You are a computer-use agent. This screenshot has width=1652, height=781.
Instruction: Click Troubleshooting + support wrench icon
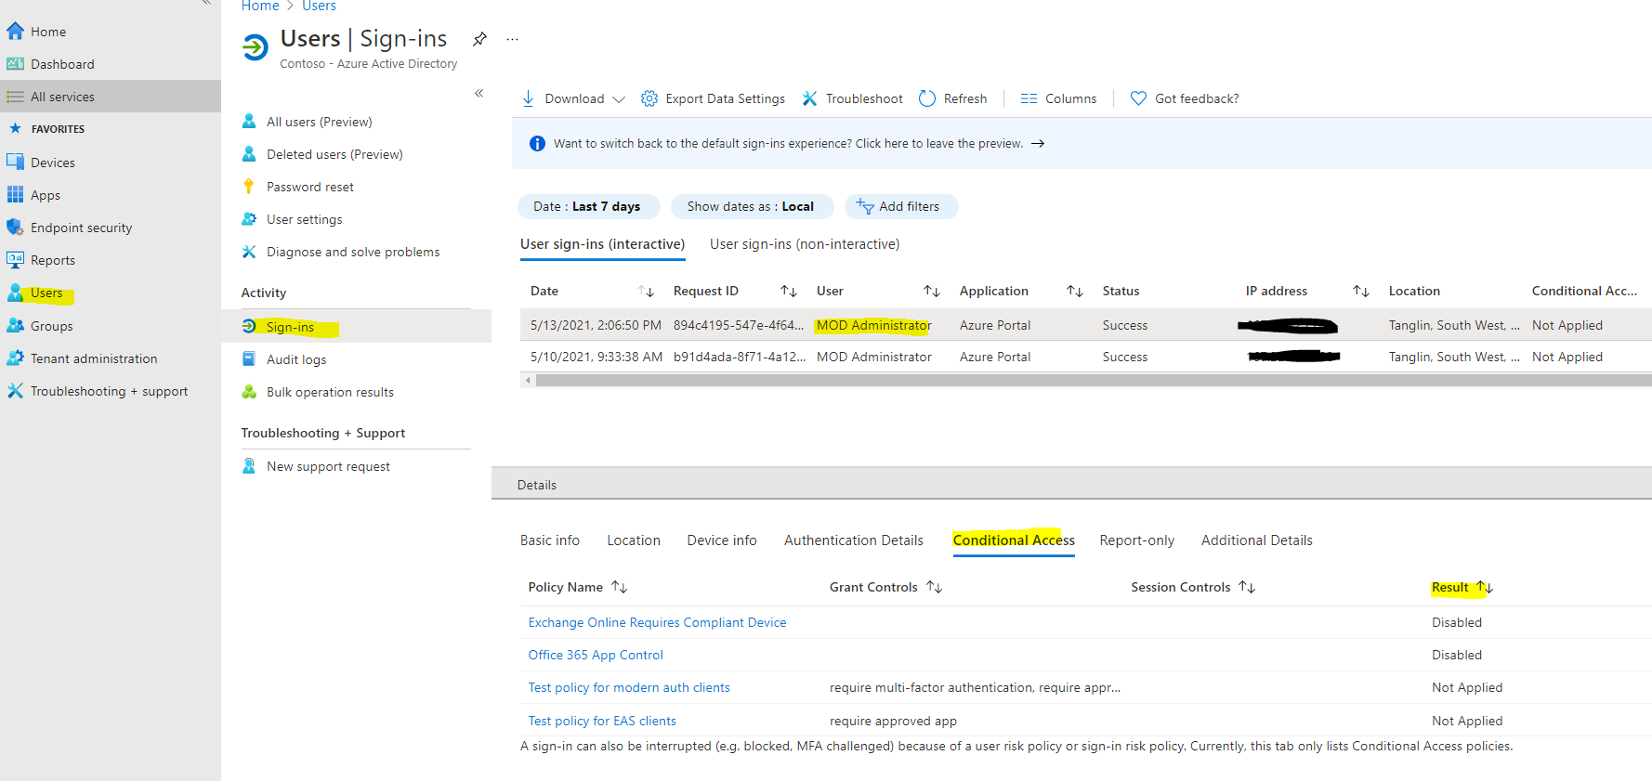point(15,391)
